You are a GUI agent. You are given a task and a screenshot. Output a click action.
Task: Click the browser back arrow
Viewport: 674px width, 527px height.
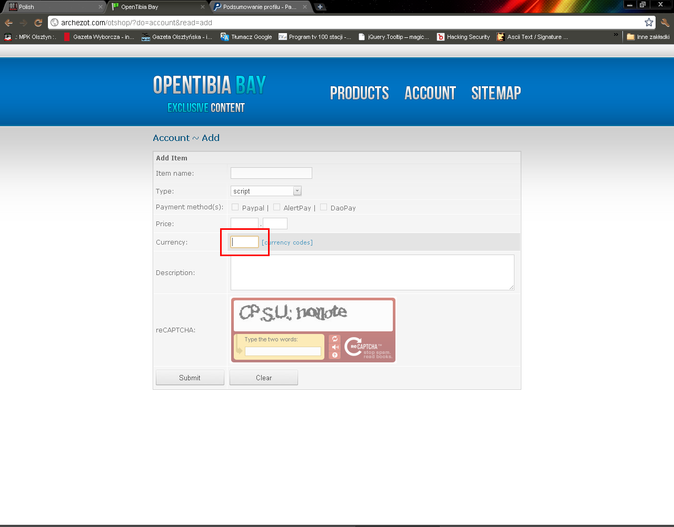tap(8, 23)
